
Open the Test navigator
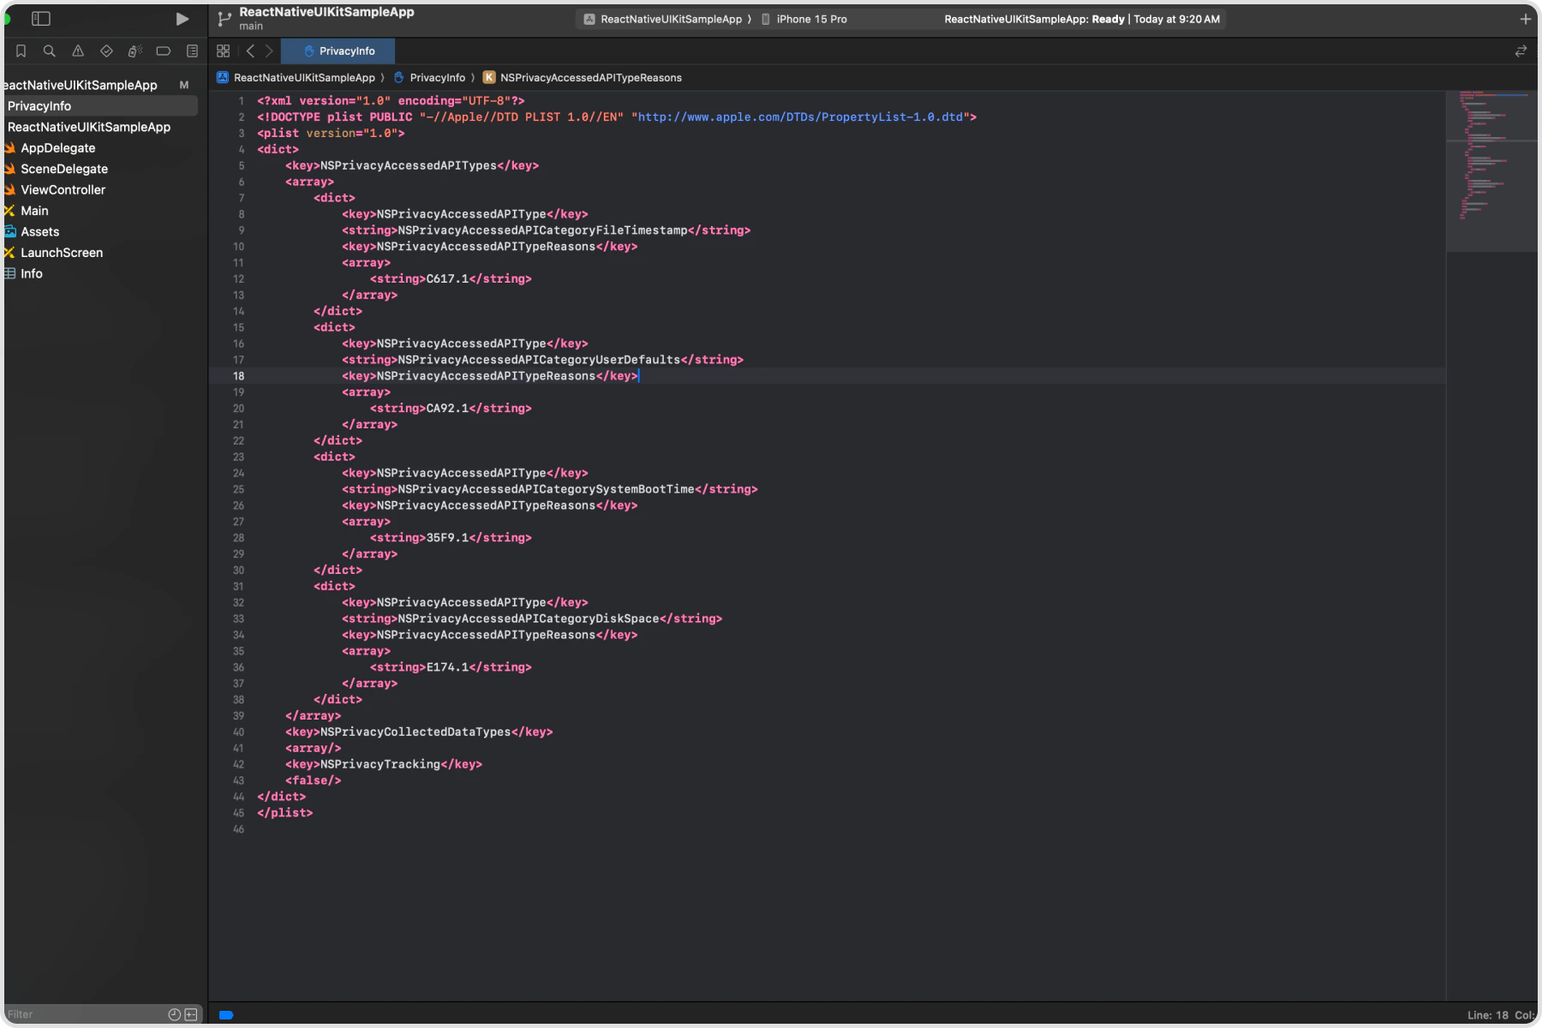point(106,51)
